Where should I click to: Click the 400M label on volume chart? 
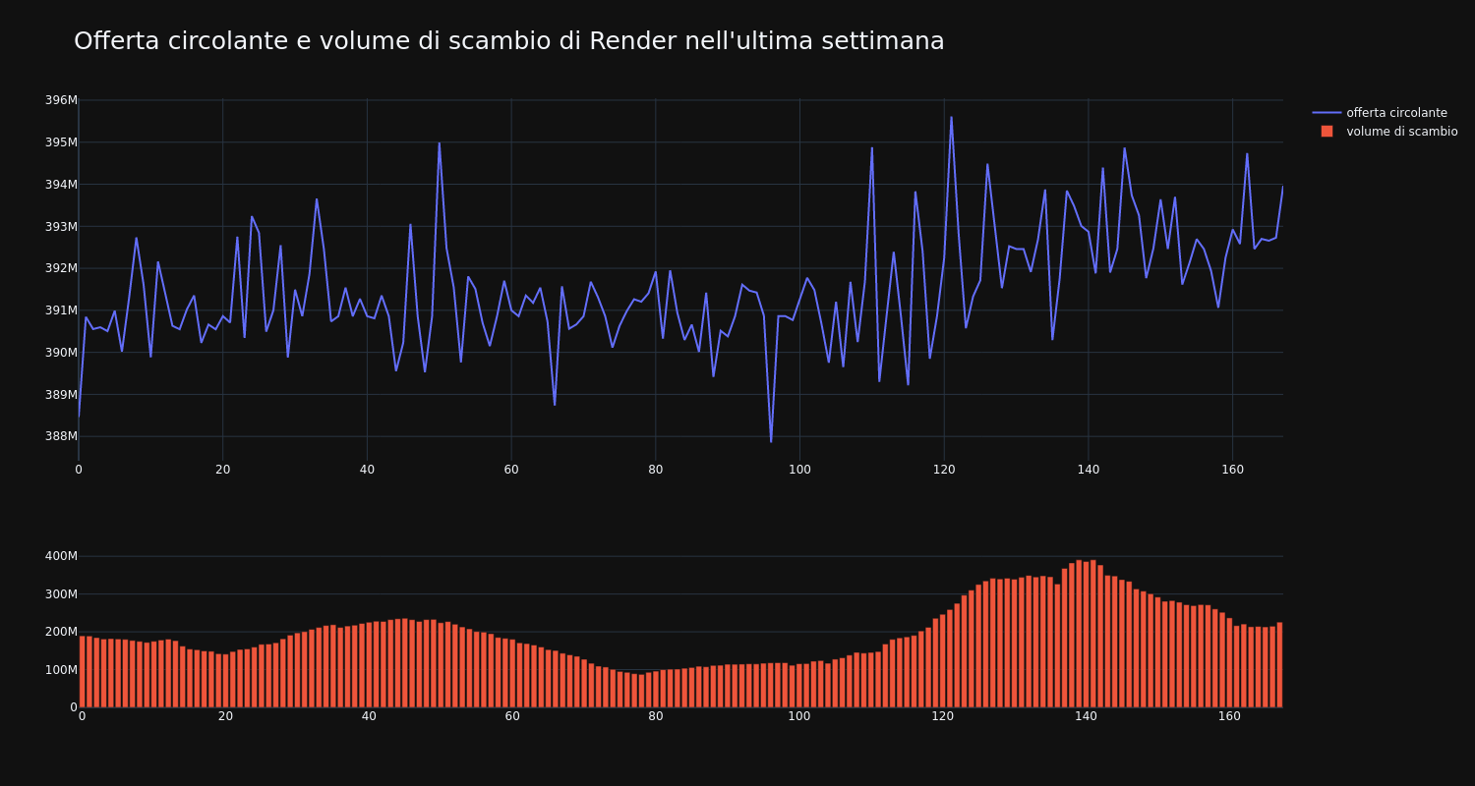click(61, 556)
